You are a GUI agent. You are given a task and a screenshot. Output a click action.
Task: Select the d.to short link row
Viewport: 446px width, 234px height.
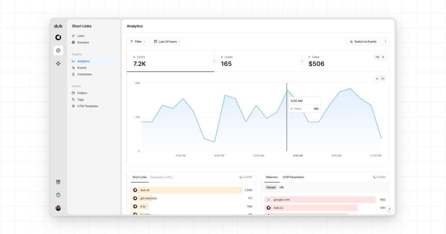point(192,207)
